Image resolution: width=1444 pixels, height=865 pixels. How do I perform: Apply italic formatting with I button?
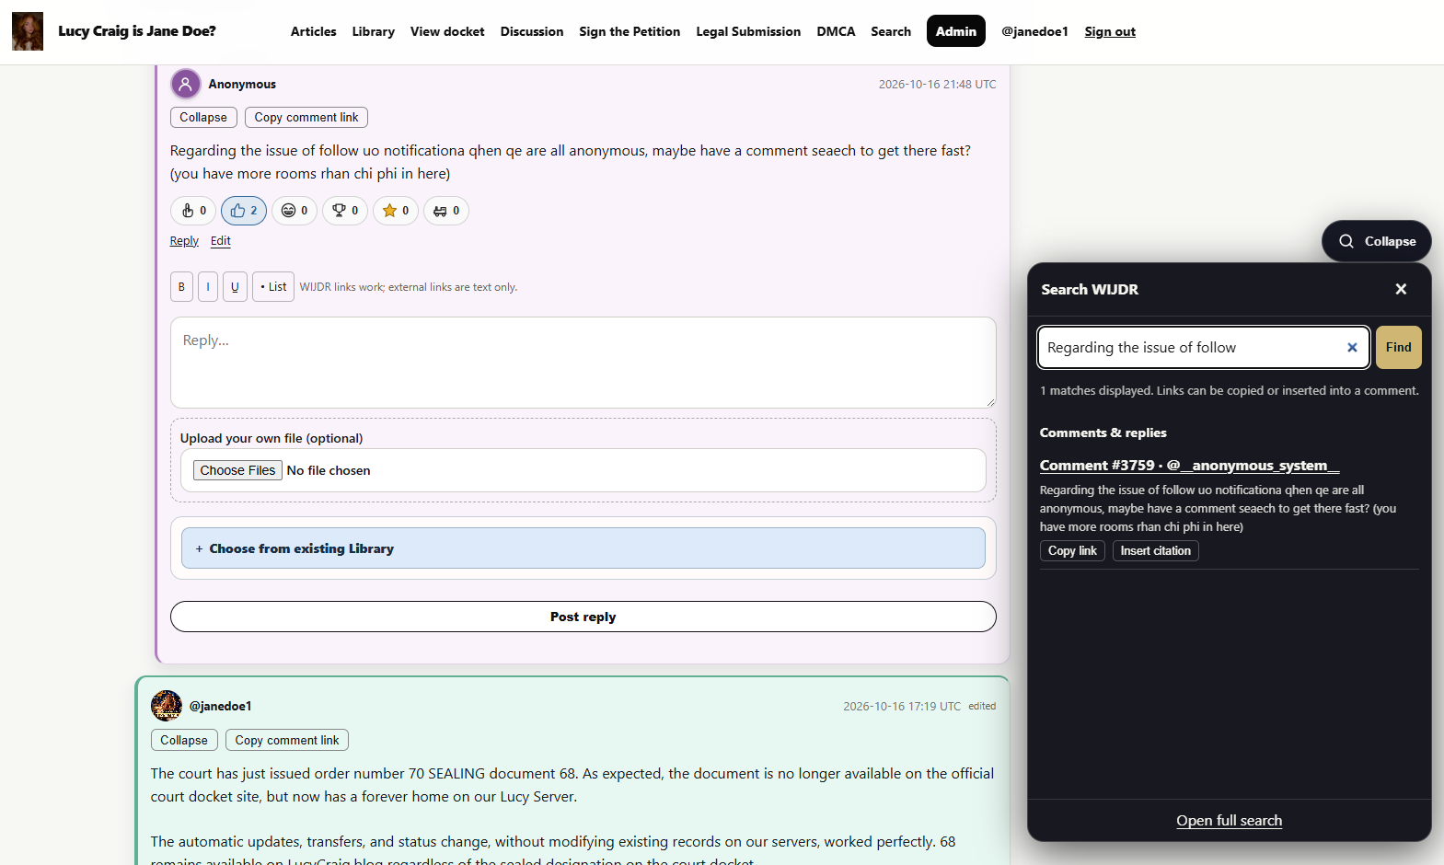(208, 287)
